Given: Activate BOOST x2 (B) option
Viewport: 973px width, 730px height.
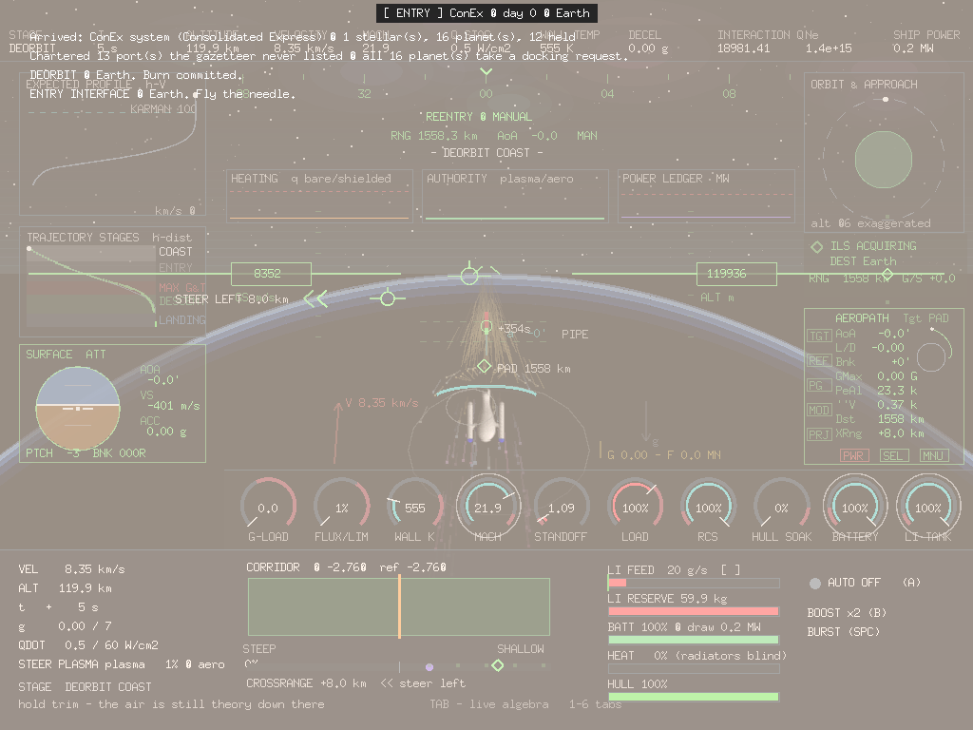Looking at the screenshot, I should pos(847,613).
